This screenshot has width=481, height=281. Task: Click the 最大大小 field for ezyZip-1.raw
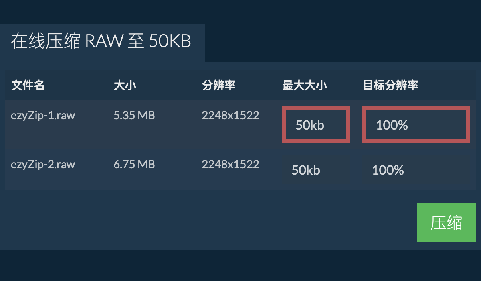[x=316, y=125]
